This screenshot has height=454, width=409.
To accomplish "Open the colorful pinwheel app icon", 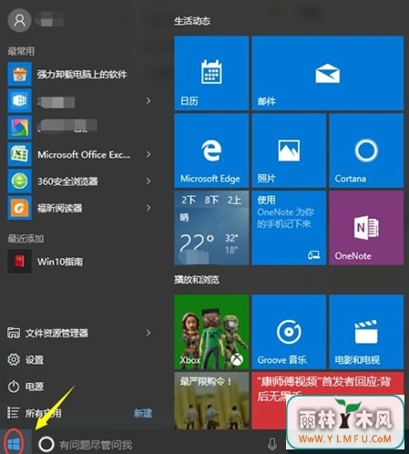I will (19, 128).
